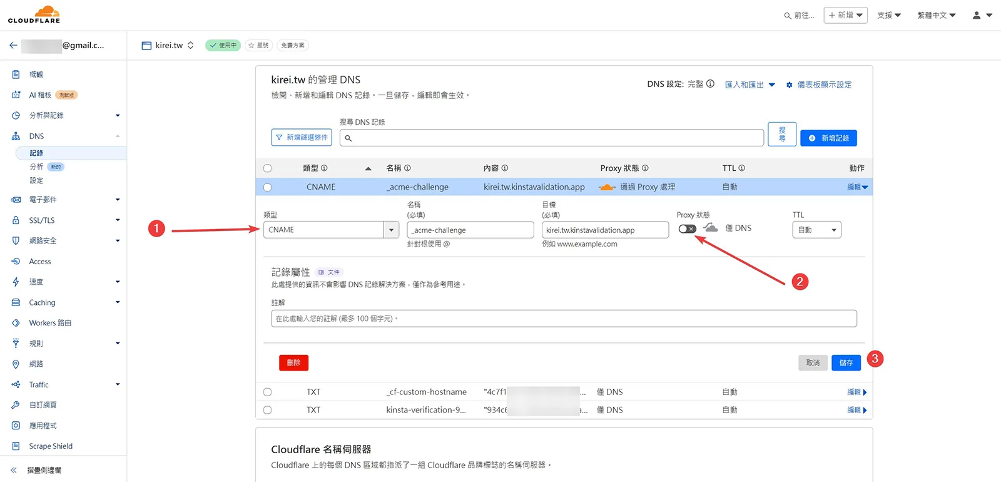The width and height of the screenshot is (1001, 482).
Task: Open the 支援 dropdown menu
Action: (889, 15)
